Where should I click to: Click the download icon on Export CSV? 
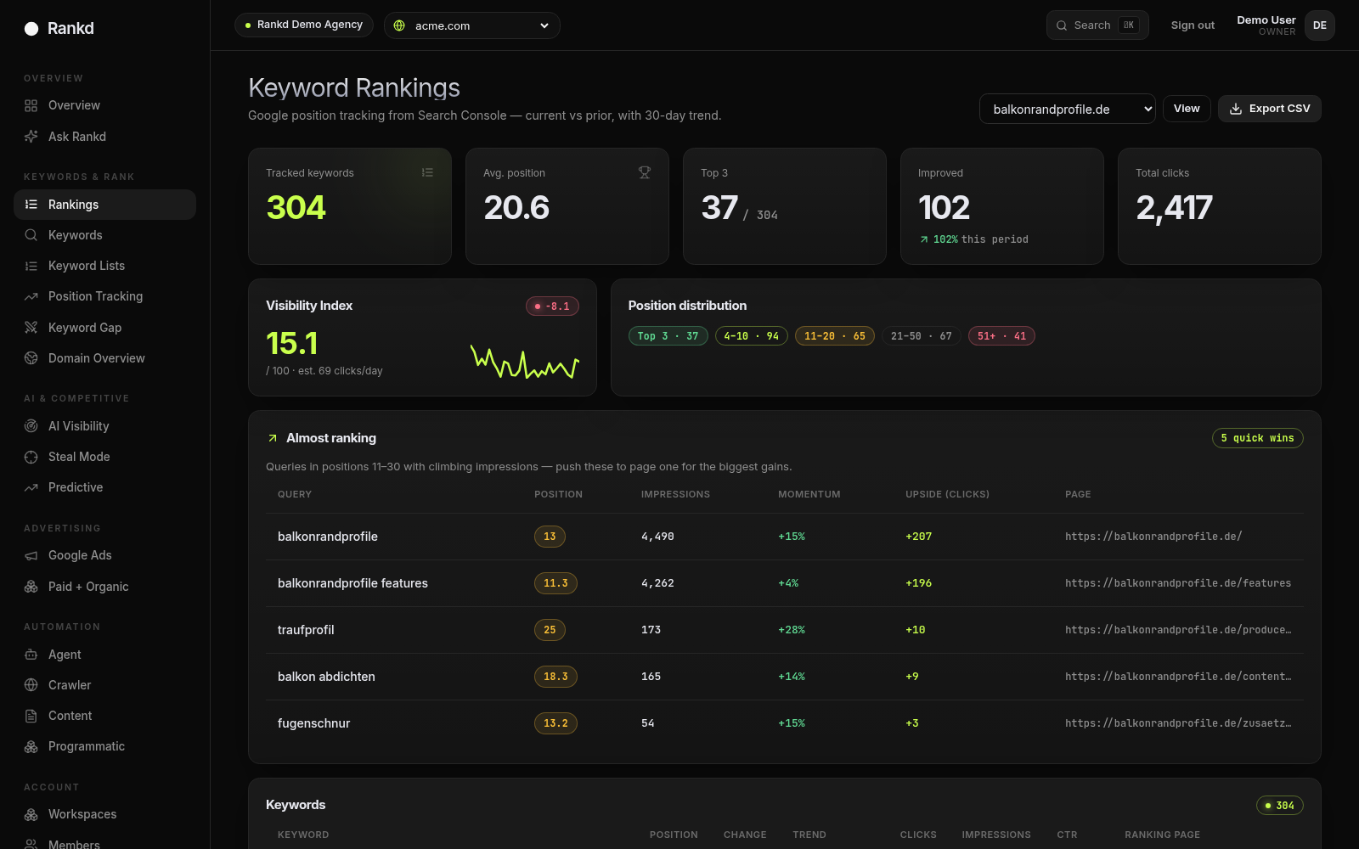click(x=1236, y=109)
